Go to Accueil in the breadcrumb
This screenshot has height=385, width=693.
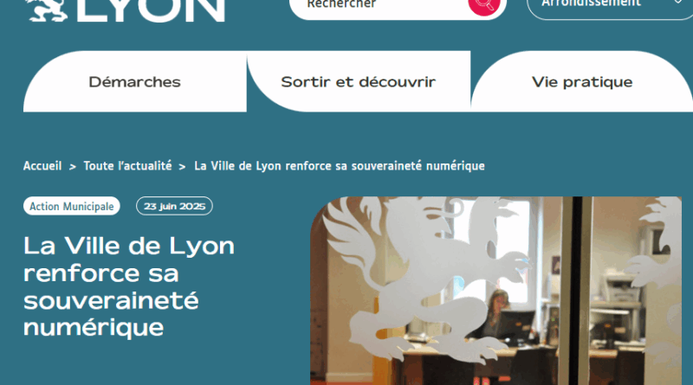pyautogui.click(x=42, y=166)
